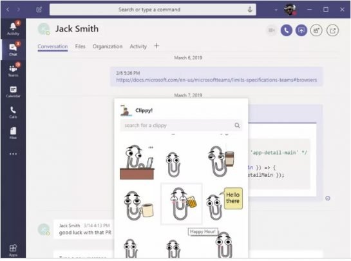Screen dimensions: 351x261
Task: Open the Calendar in sidebar
Action: 13,92
